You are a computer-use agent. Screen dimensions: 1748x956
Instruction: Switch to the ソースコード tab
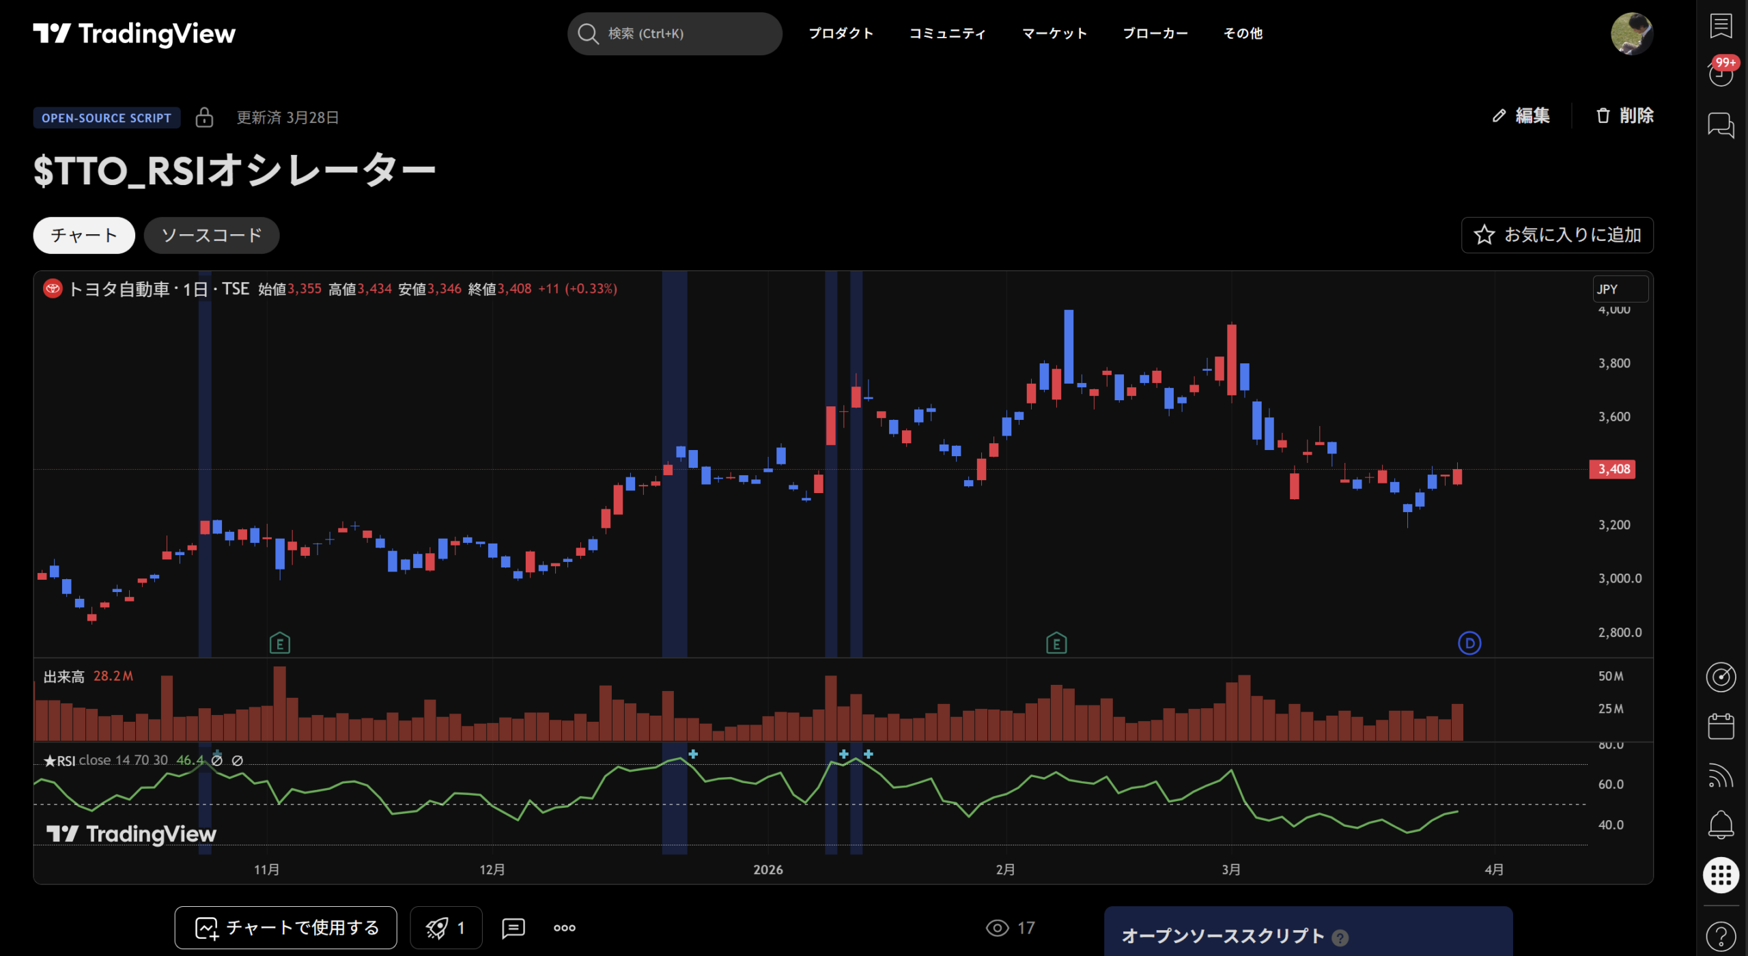211,235
